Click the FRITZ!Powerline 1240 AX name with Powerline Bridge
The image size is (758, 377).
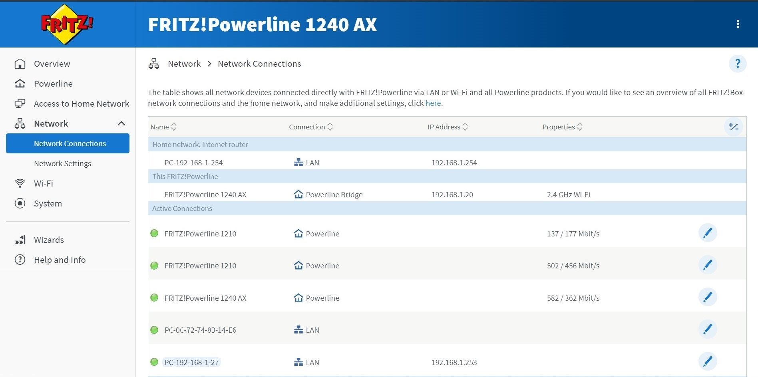(205, 194)
